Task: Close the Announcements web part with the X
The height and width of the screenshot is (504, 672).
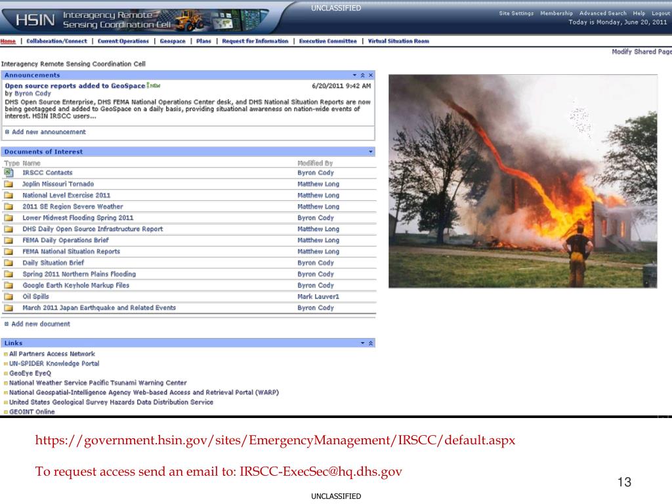Action: [x=371, y=75]
